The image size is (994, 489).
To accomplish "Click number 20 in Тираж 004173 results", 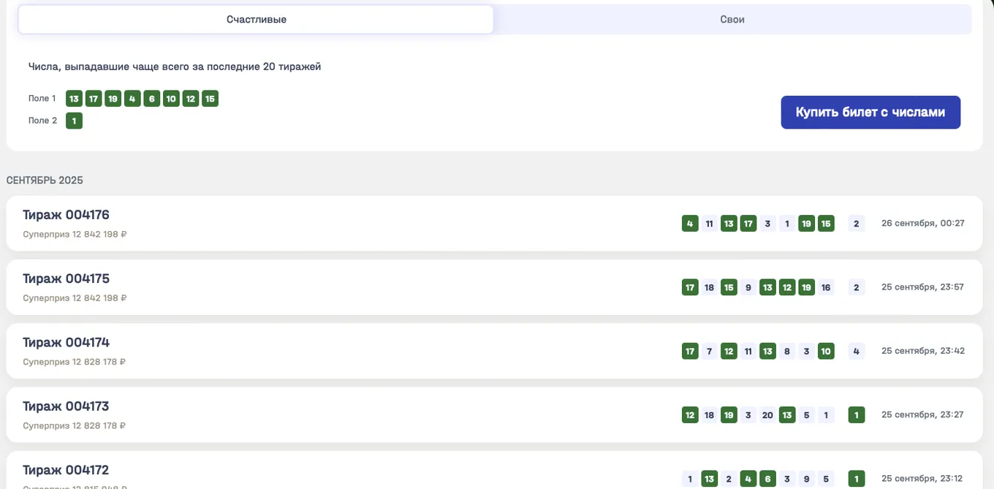I will pos(767,415).
